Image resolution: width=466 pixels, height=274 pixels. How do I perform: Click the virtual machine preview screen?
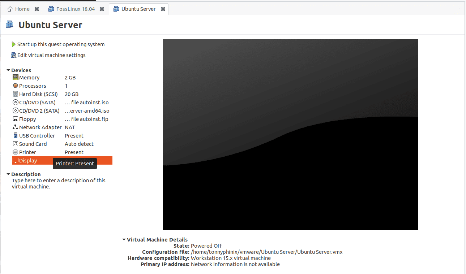click(290, 134)
